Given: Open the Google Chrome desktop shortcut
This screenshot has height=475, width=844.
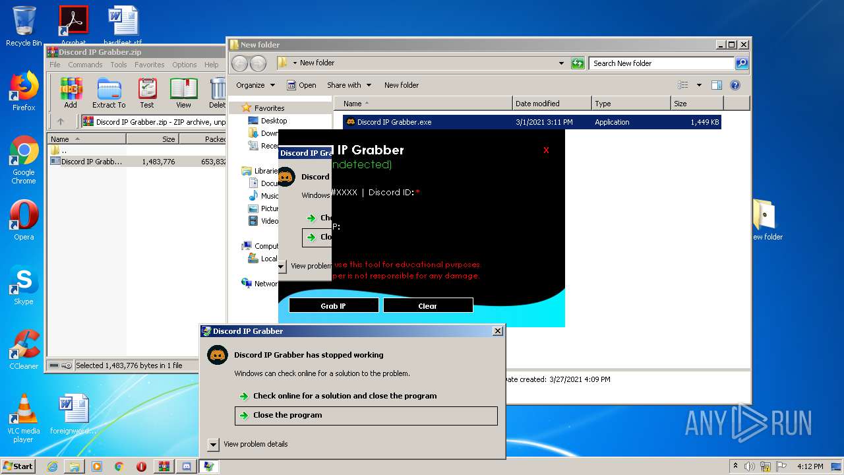Looking at the screenshot, I should coord(24,160).
